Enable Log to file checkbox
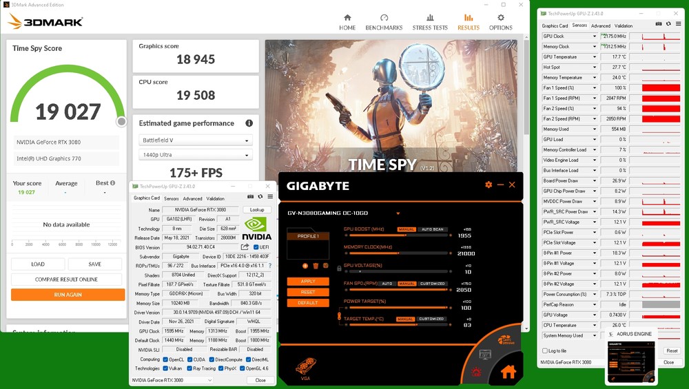This screenshot has width=689, height=389. coord(546,351)
